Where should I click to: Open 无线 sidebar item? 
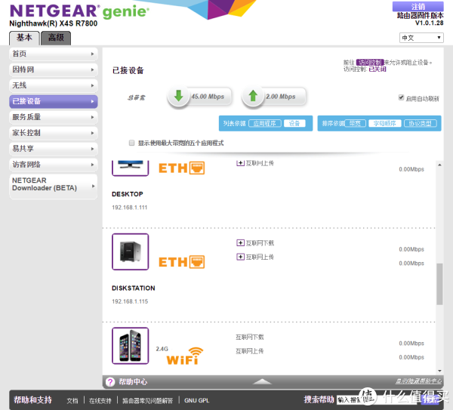coord(54,85)
